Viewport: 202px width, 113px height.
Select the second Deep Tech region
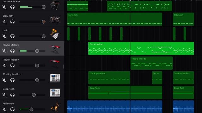183,92
